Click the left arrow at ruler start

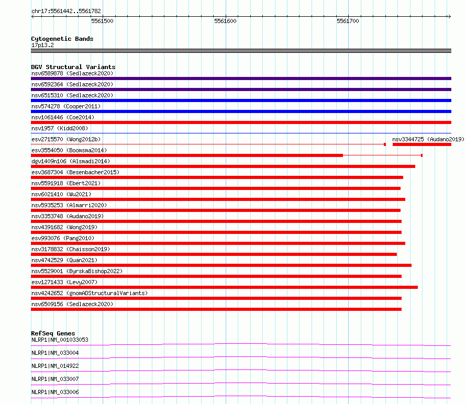point(32,17)
